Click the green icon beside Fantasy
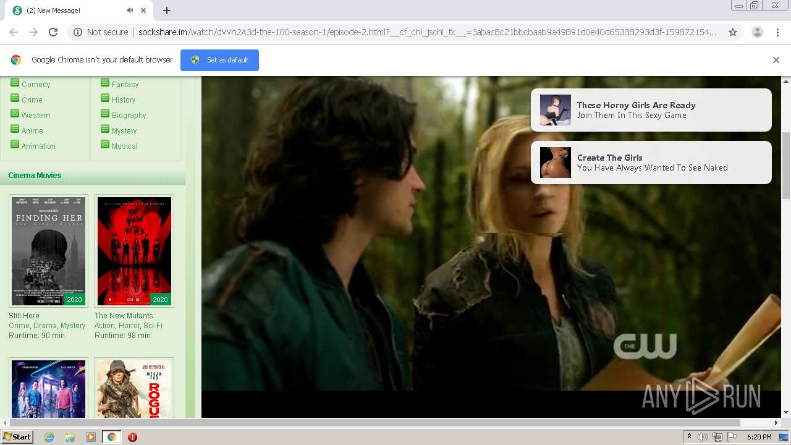791x445 pixels. (105, 83)
